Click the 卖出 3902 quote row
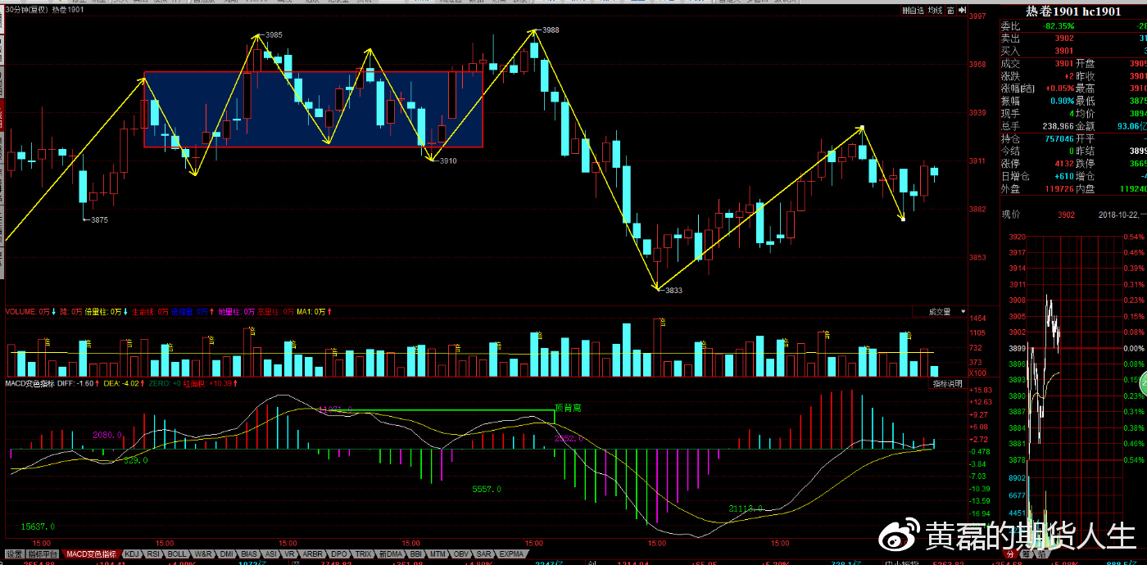Image resolution: width=1147 pixels, height=565 pixels. point(1073,38)
